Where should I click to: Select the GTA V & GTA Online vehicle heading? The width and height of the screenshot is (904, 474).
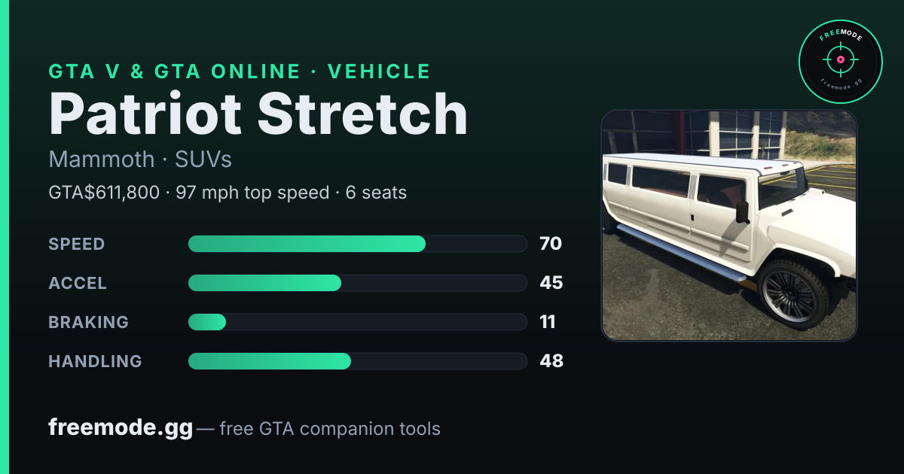[240, 71]
